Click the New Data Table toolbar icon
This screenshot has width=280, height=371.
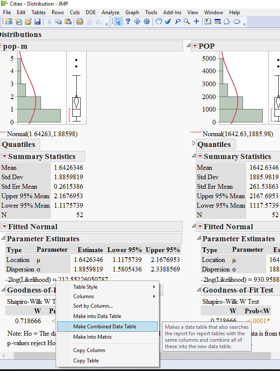(9, 22)
